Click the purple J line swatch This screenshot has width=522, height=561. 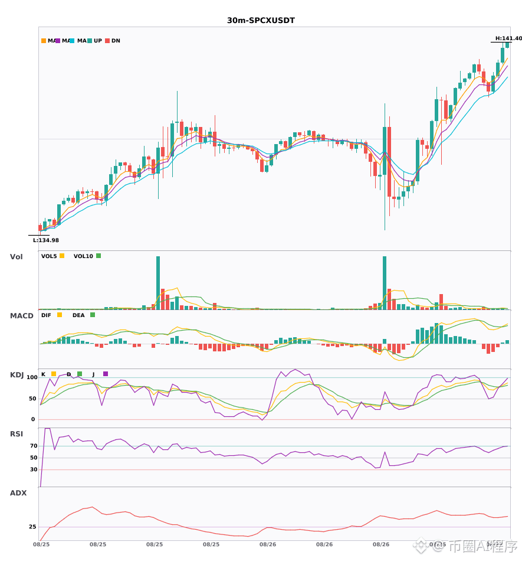tap(106, 374)
